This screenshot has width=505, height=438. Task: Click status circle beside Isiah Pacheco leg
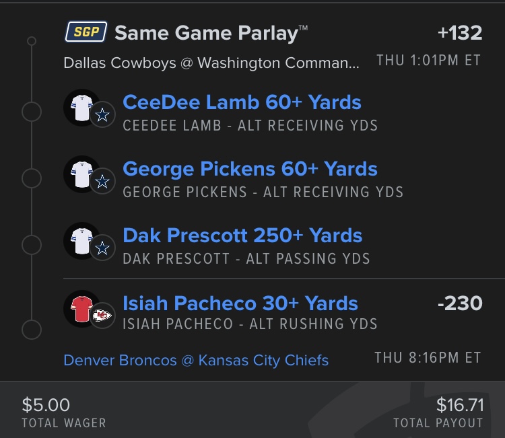pos(32,330)
